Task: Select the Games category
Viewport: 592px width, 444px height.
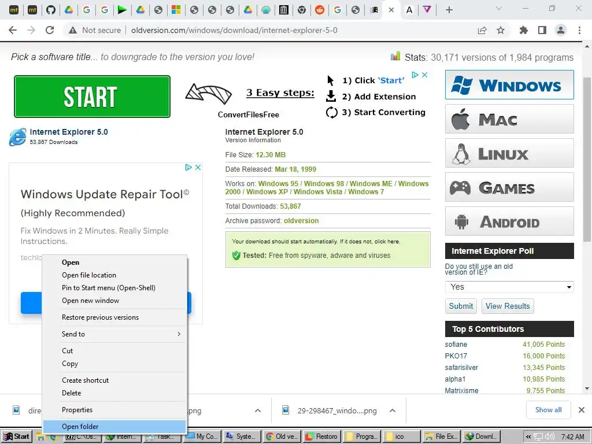Action: coord(509,187)
